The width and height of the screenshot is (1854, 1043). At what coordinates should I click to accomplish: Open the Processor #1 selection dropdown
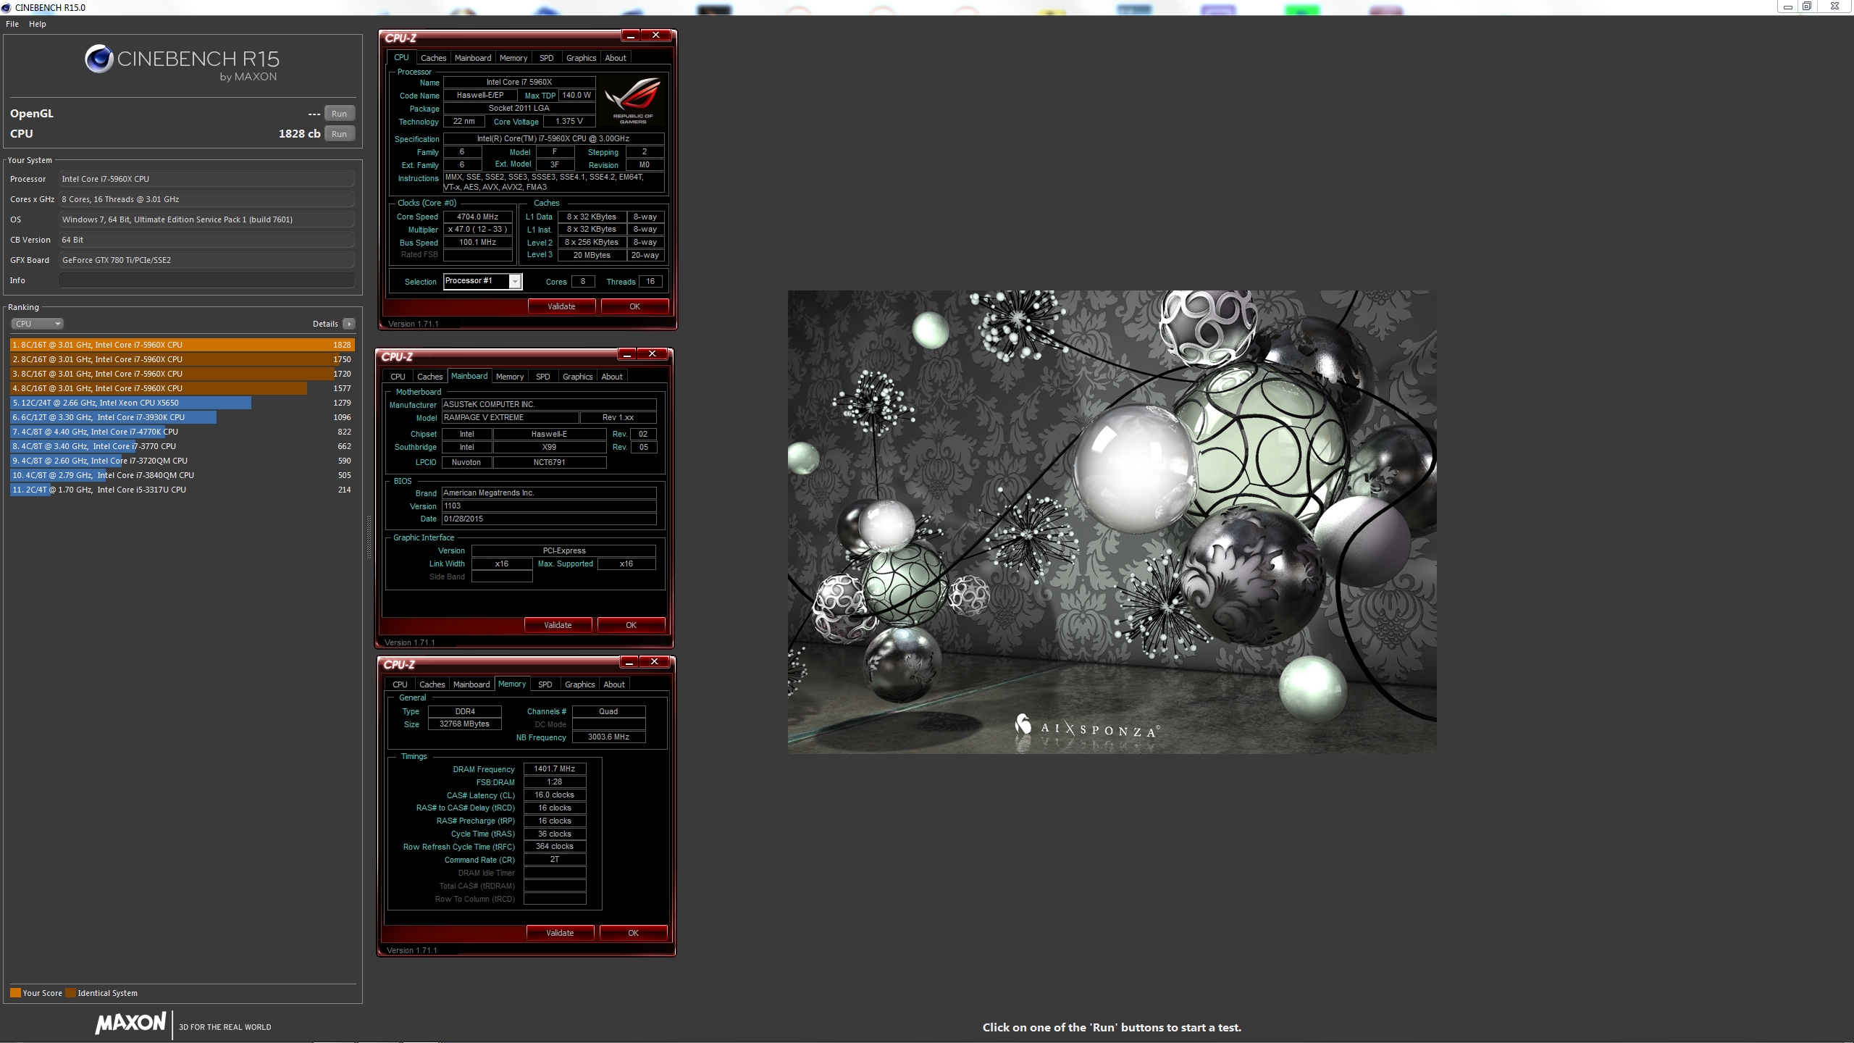coord(482,281)
